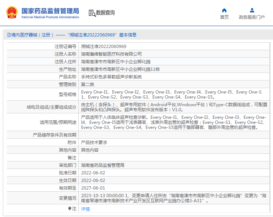This screenshot has width=273, height=217.
Task: Click the 注册人住所 label
Action: pos(65,62)
